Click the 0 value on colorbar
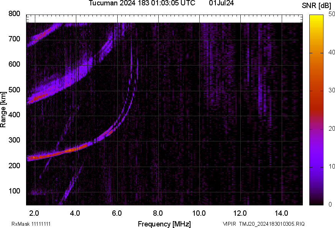Screen dimensions: 335x228 tap(330, 205)
